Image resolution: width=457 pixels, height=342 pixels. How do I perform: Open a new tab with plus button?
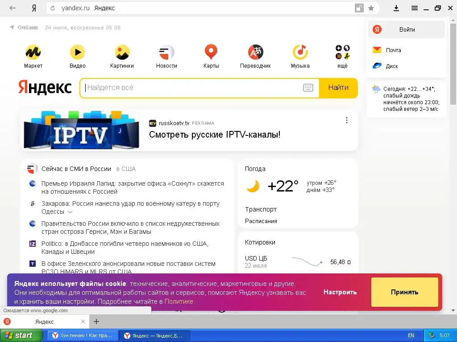[x=96, y=322]
